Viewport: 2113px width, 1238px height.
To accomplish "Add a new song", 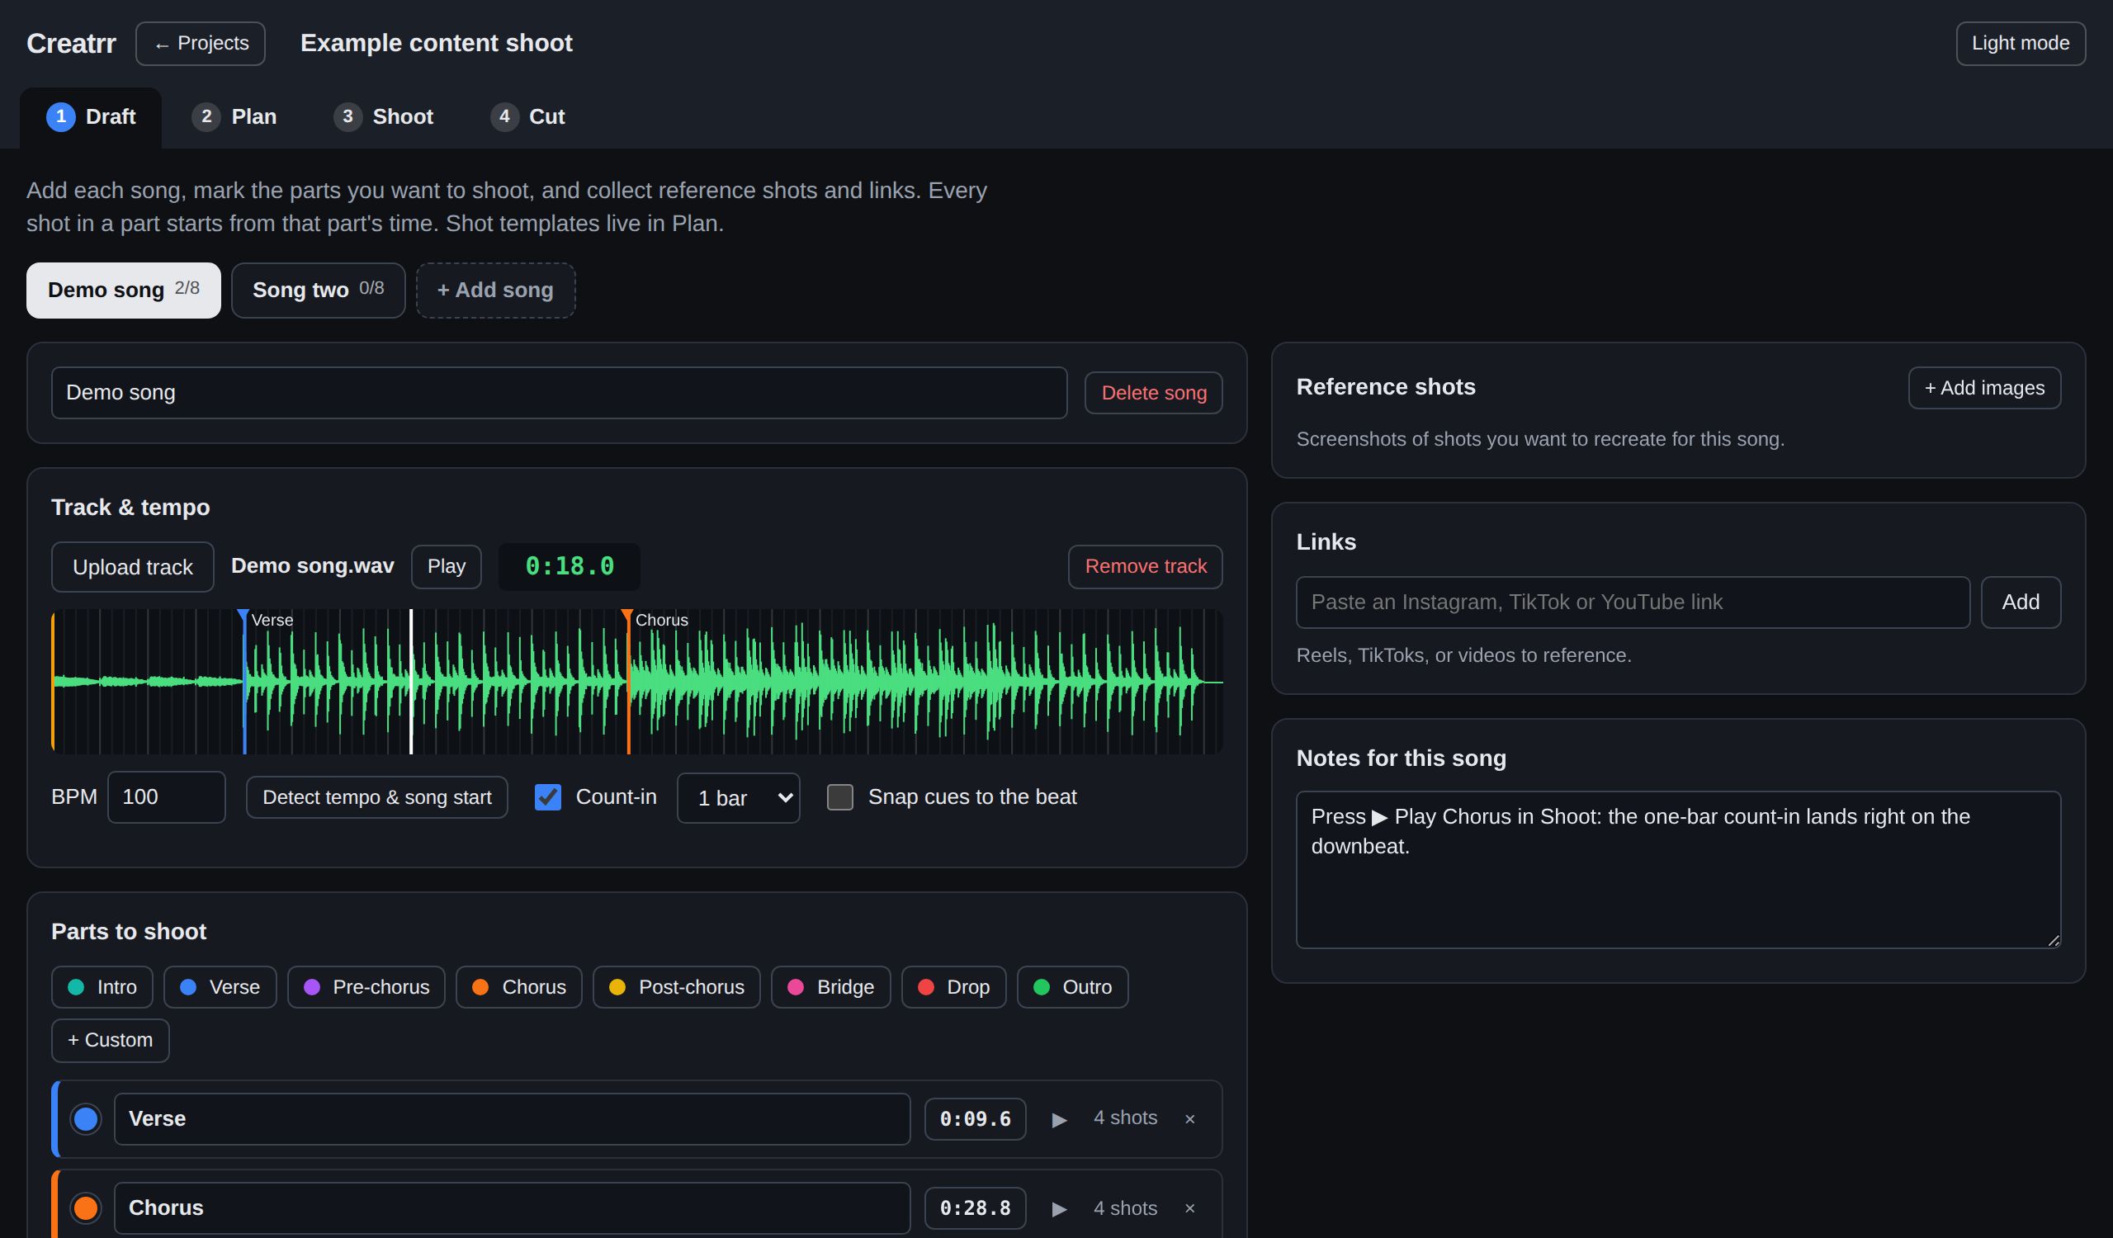I will tap(495, 290).
